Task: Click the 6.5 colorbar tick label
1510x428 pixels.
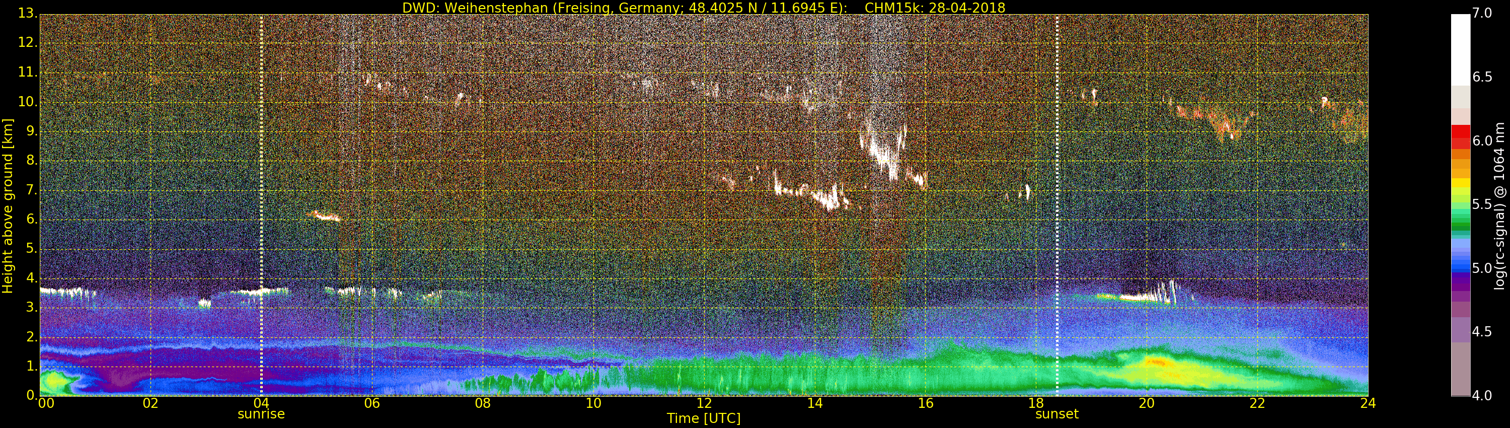Action: 1483,78
